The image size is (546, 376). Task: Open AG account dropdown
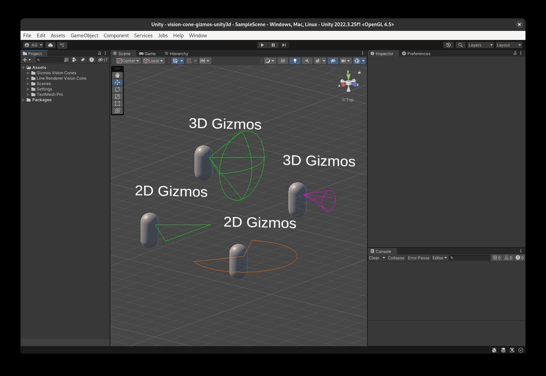coord(33,45)
